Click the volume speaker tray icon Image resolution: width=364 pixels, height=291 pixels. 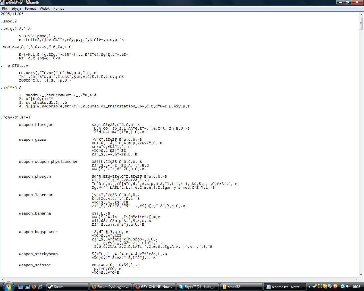pyautogui.click(x=348, y=286)
